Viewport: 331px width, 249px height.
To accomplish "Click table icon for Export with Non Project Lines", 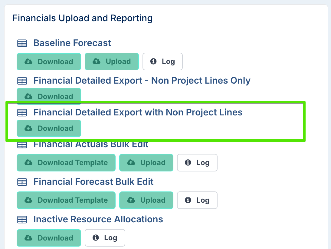I will click(22, 113).
